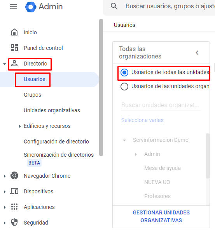Collapse the Directorio section arrow

point(5,64)
